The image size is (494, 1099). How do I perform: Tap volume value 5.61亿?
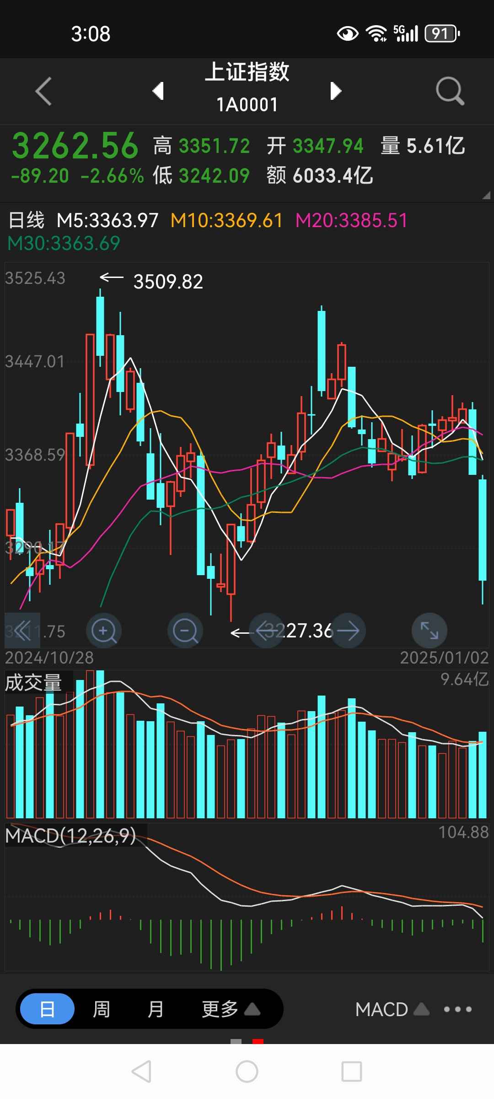tap(435, 146)
